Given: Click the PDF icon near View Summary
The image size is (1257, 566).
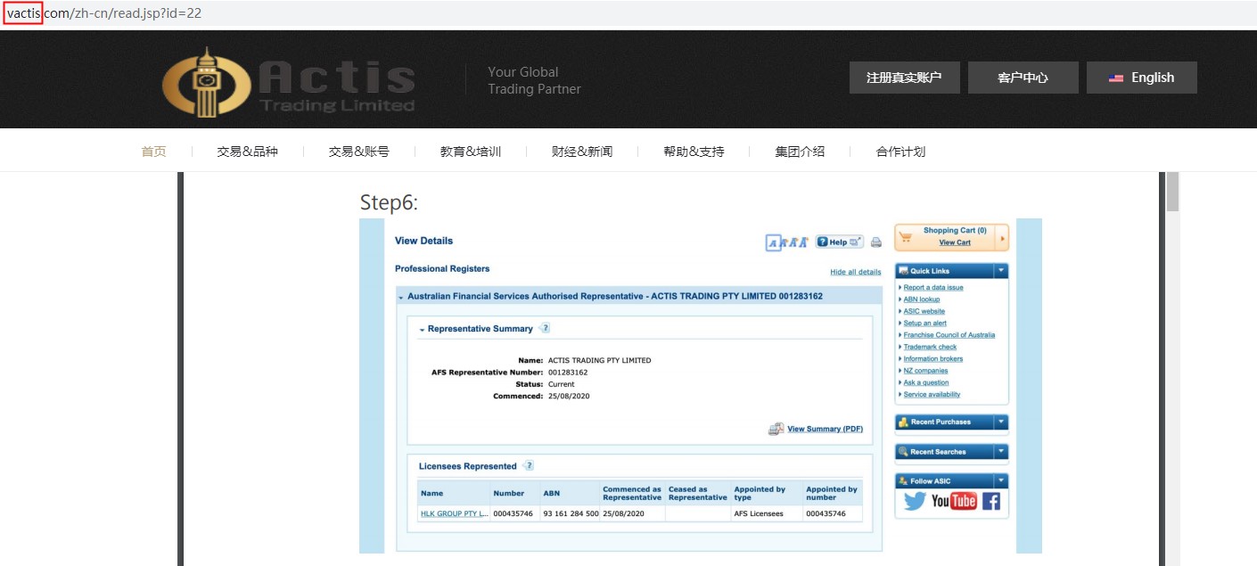Looking at the screenshot, I should point(776,429).
